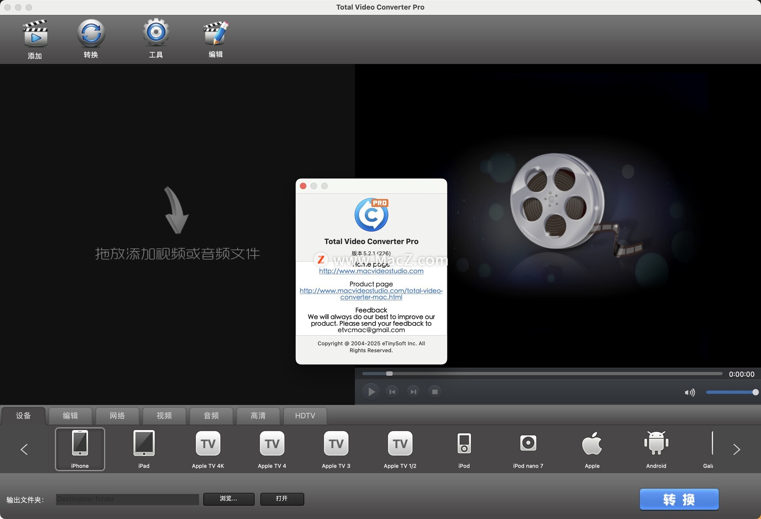This screenshot has width=761, height=519.
Task: Switch to the HDTV tab
Action: [x=305, y=416]
